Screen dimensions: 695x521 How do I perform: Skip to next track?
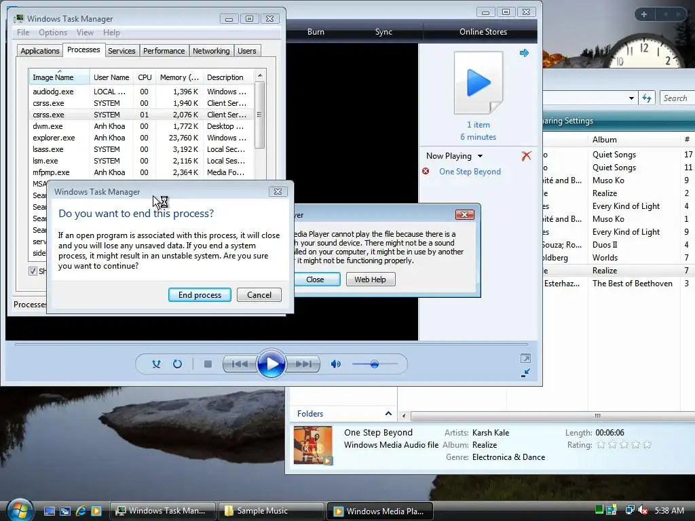point(303,364)
